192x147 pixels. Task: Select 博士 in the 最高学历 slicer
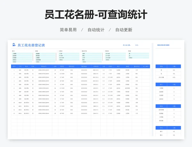92,56
